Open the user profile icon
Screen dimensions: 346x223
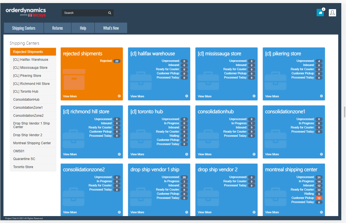point(332,12)
